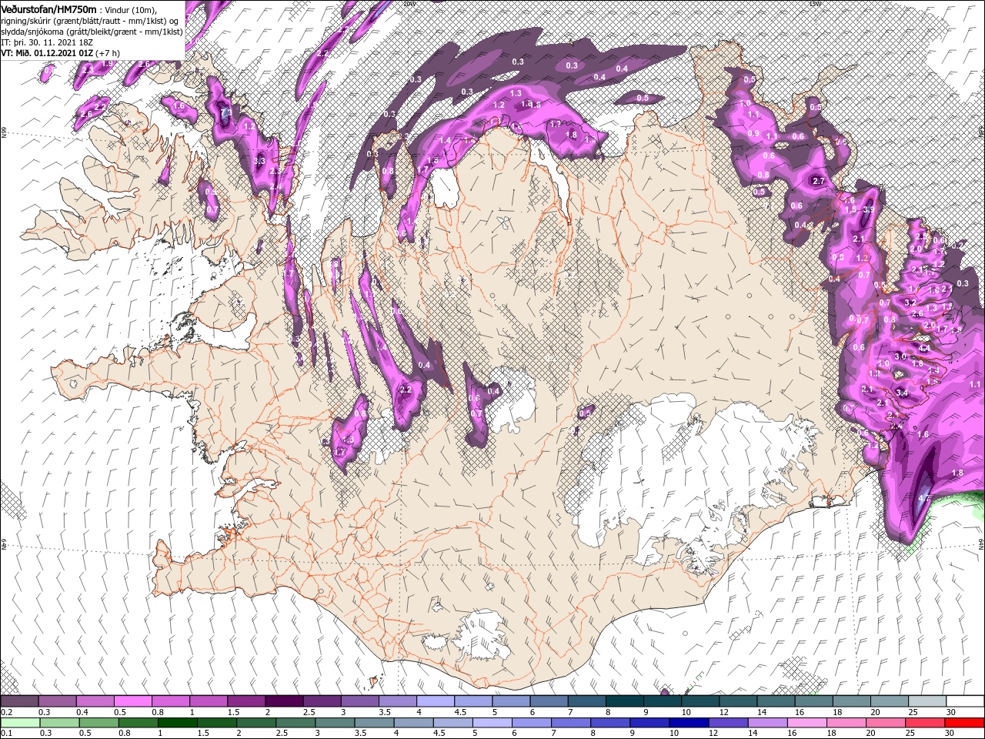Select the rain scale swatch between 25 and 30

(x=923, y=722)
